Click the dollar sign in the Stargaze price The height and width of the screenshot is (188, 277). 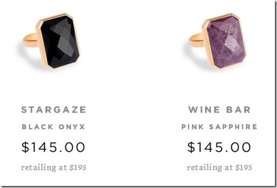click(x=25, y=147)
